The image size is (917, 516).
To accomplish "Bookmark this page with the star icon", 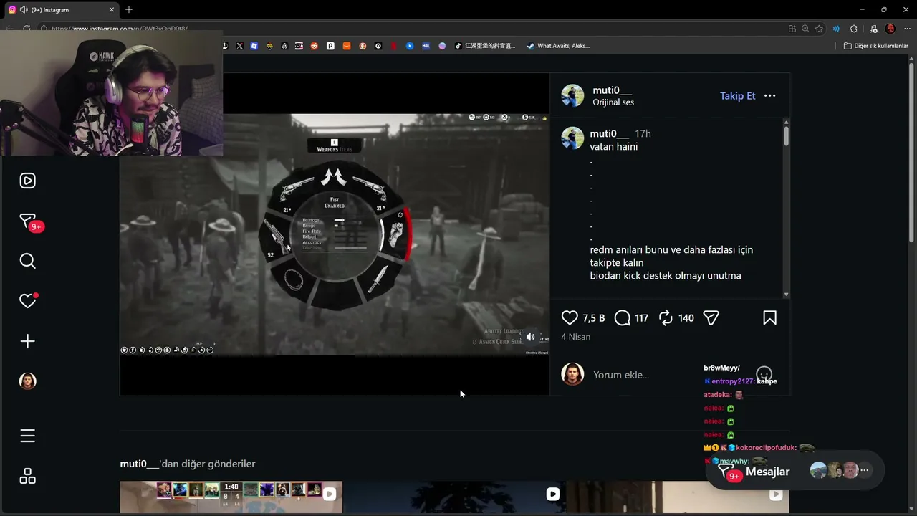I will coord(819,29).
